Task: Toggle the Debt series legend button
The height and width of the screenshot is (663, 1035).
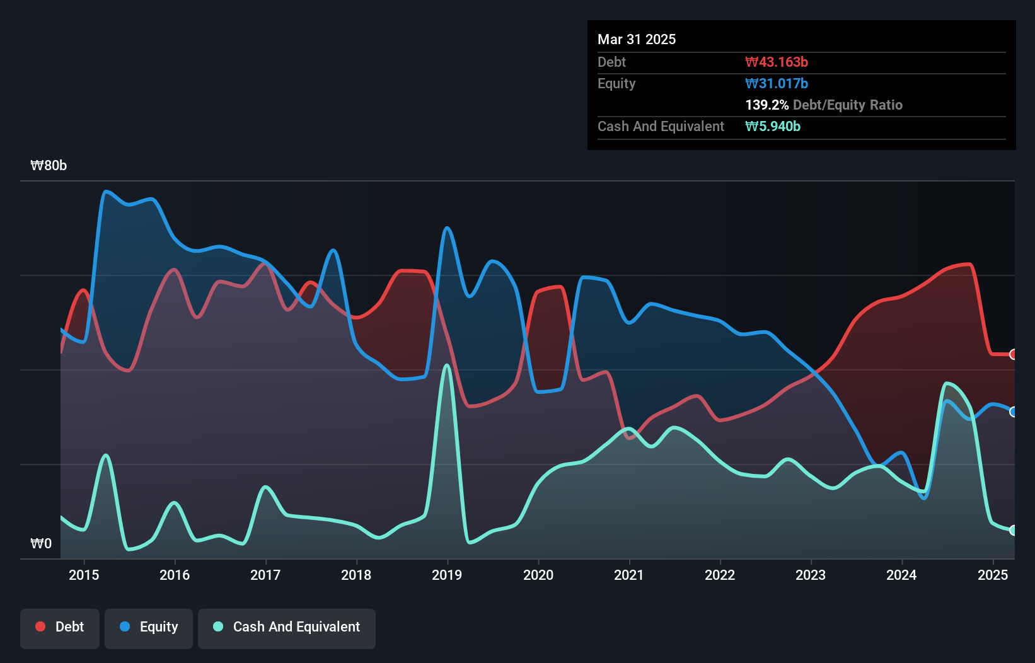Action: pos(60,628)
